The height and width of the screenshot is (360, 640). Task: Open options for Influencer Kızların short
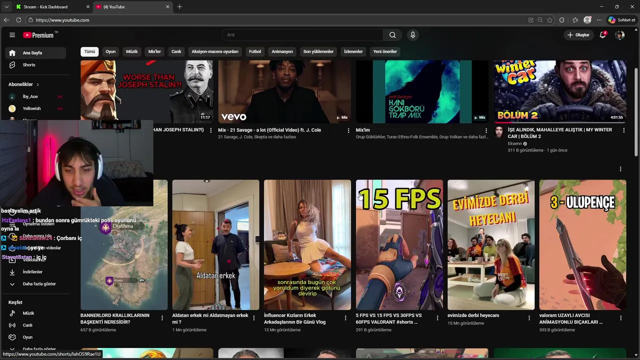click(345, 318)
